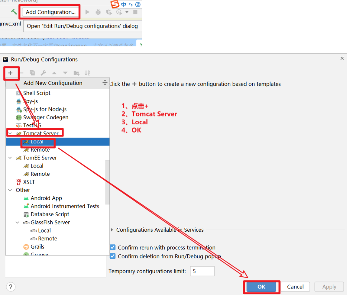Click the Add Configuration... button
The width and height of the screenshot is (347, 295).
coord(51,12)
